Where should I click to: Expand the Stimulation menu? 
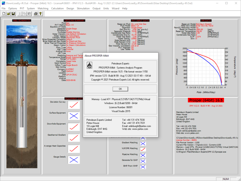83,8
